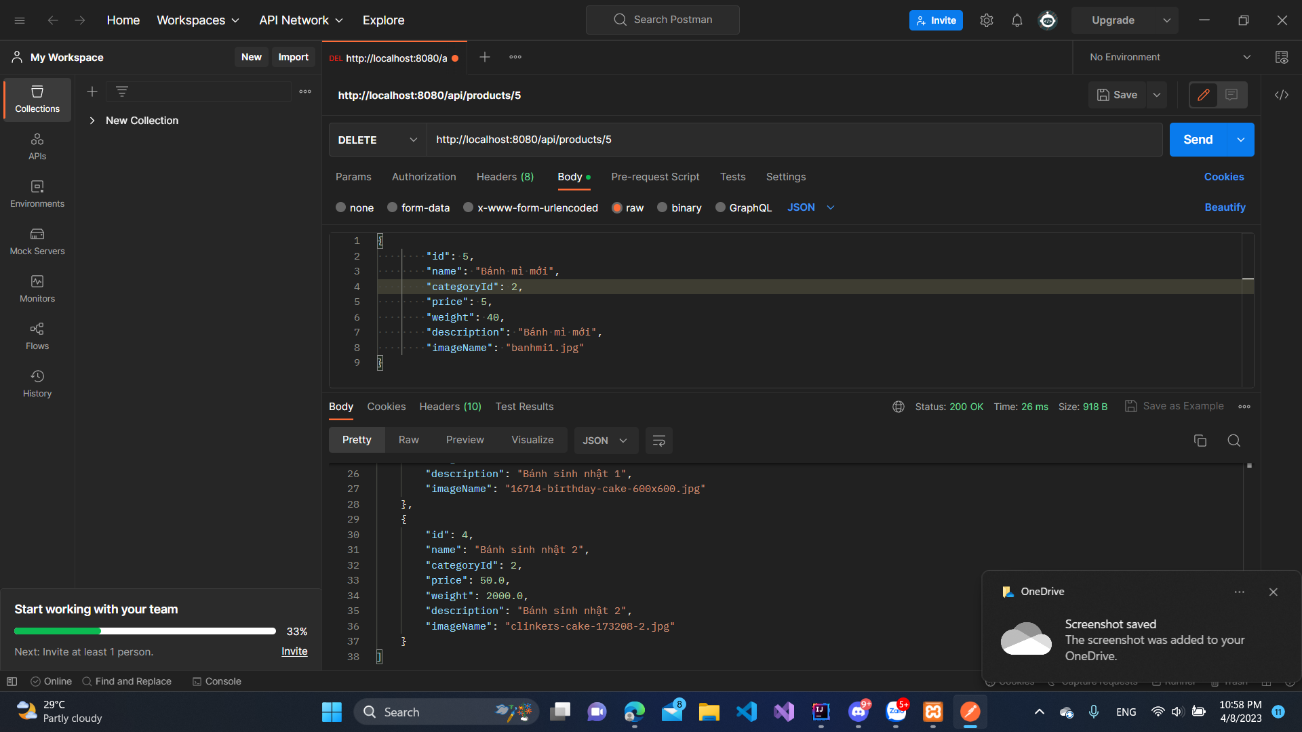Open the code snippet generator
Viewport: 1302px width, 732px height.
(x=1282, y=95)
